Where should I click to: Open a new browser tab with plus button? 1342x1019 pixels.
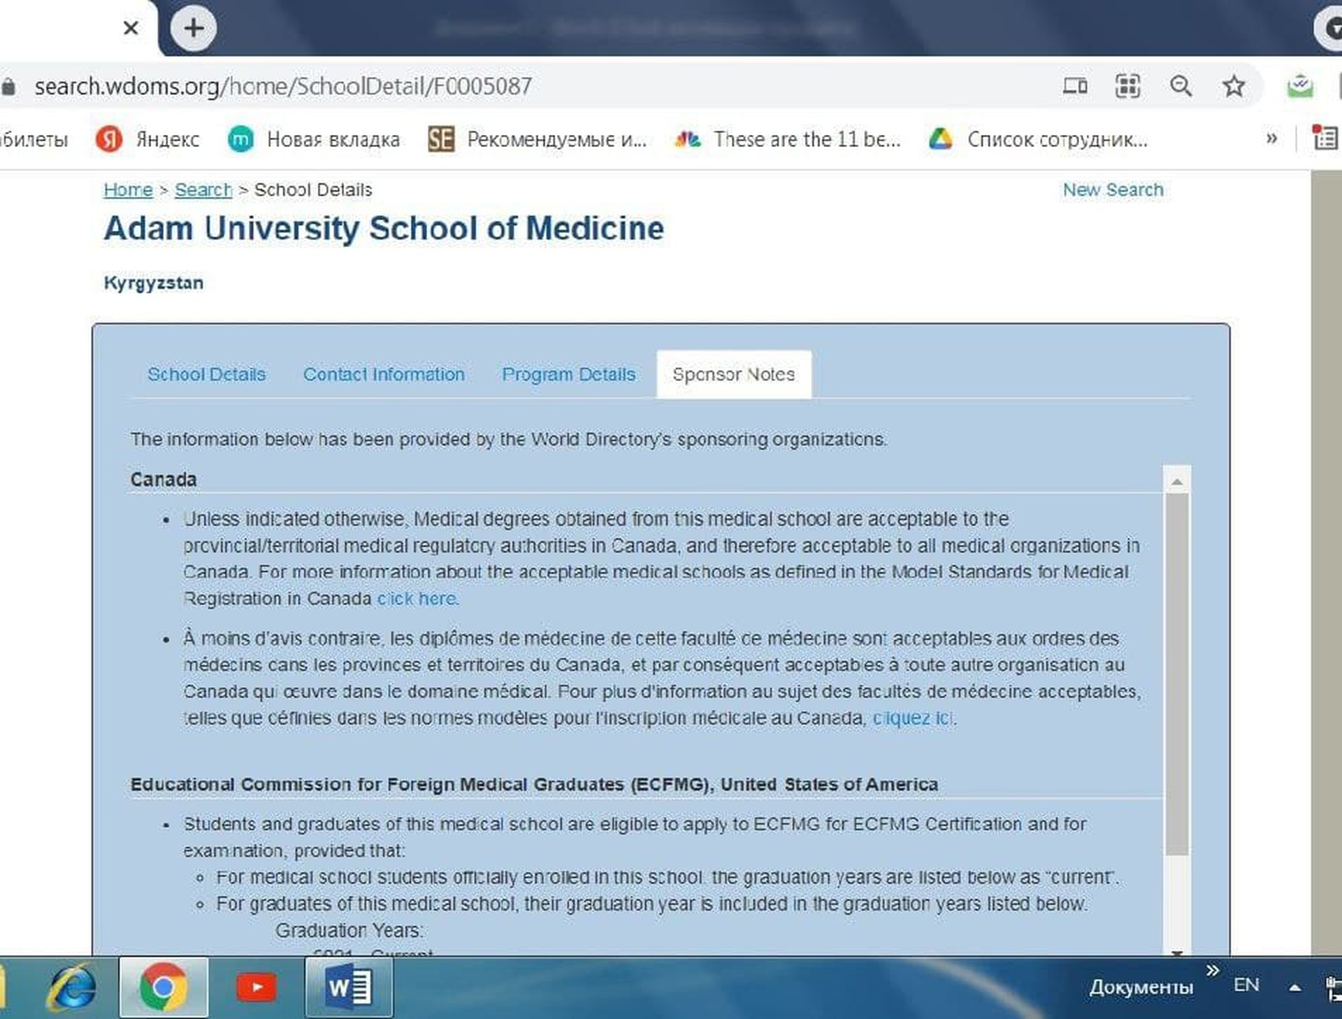point(194,28)
